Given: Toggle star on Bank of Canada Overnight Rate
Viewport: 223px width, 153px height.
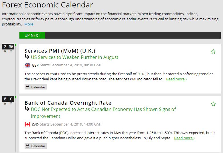Looking at the screenshot, I should 213,104.
